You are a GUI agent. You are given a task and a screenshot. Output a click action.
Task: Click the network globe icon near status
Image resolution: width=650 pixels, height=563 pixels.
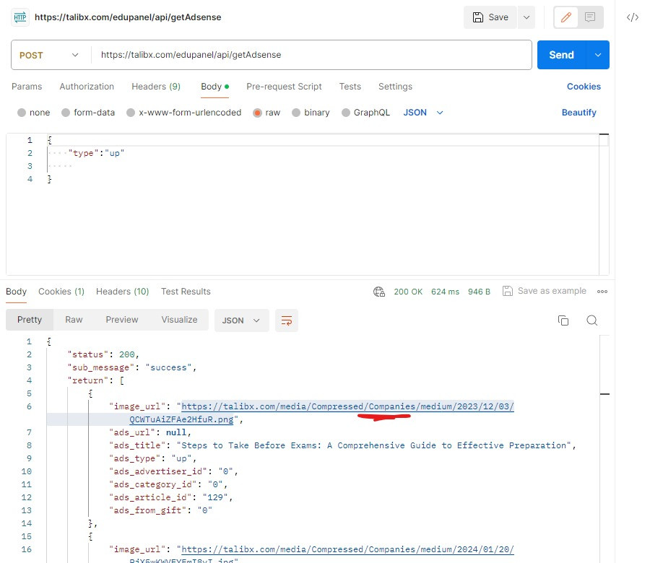pos(379,292)
